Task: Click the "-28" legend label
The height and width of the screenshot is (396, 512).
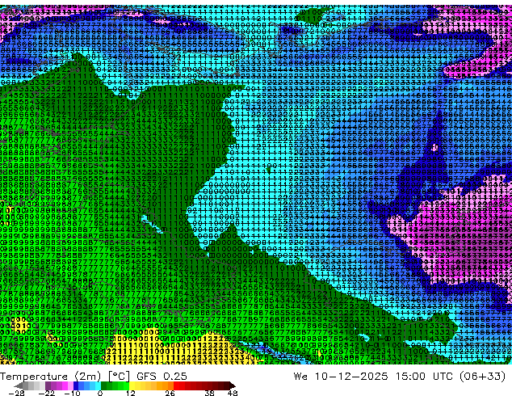Action: click(16, 393)
